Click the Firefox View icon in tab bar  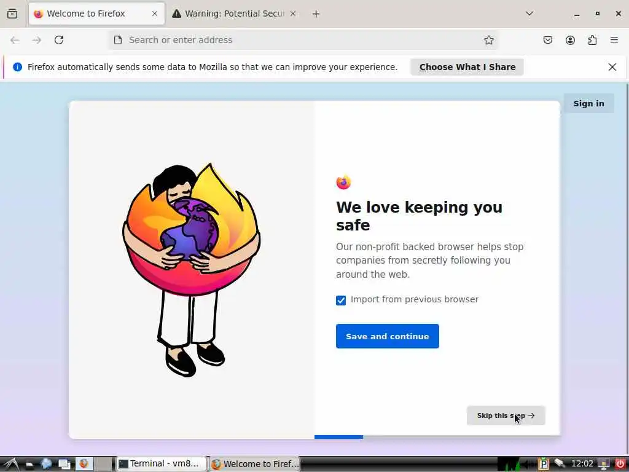(12, 14)
